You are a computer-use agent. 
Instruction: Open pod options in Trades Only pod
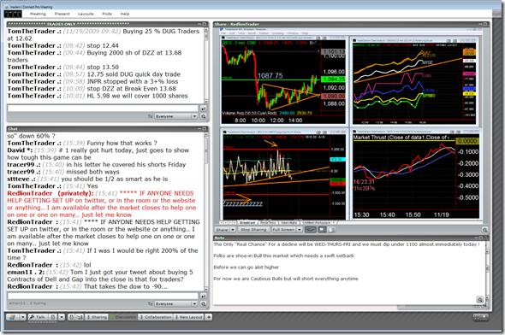(x=203, y=116)
